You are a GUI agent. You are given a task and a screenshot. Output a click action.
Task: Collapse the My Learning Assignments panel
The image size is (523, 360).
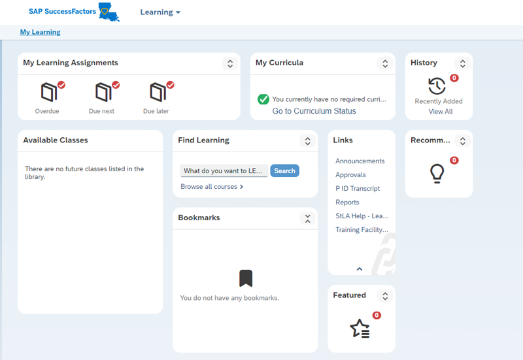click(229, 63)
